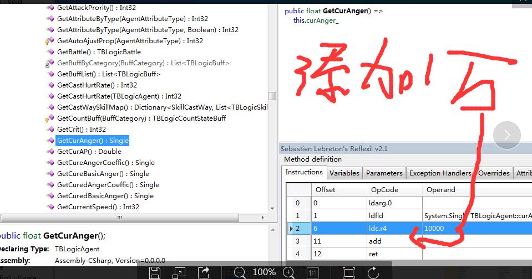Select the highlighted GetCurAnger() : Single method
Image resolution: width=532 pixels, height=279 pixels.
pos(93,141)
